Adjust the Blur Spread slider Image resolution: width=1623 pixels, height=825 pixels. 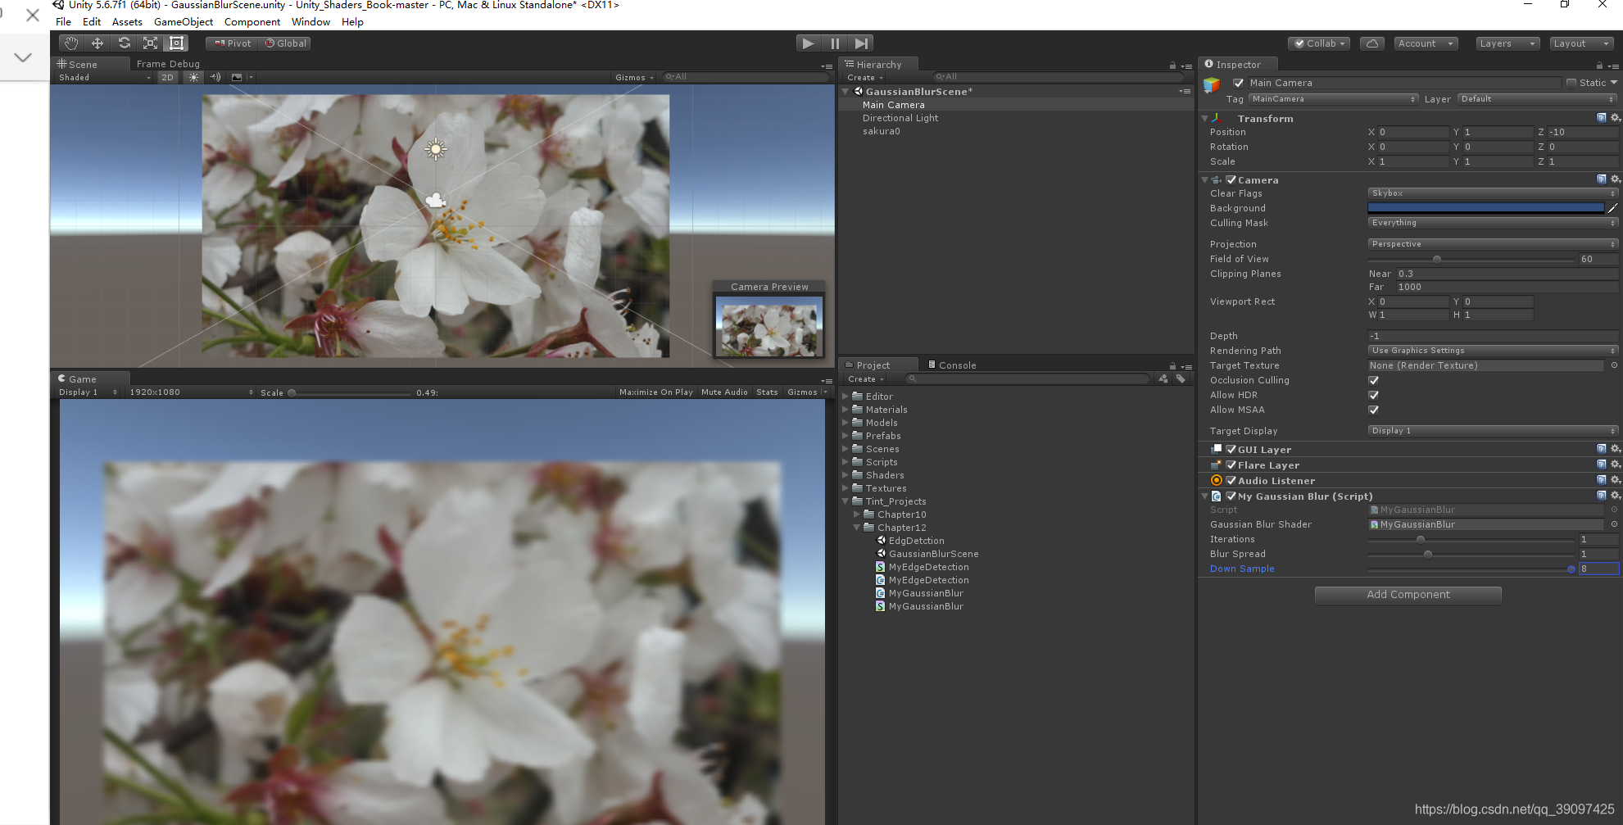point(1472,554)
